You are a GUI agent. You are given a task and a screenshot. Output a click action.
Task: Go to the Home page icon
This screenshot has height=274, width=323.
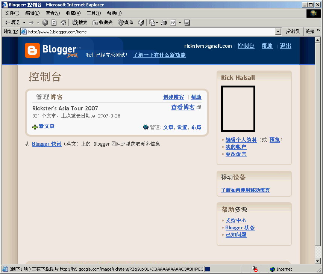tap(63, 23)
